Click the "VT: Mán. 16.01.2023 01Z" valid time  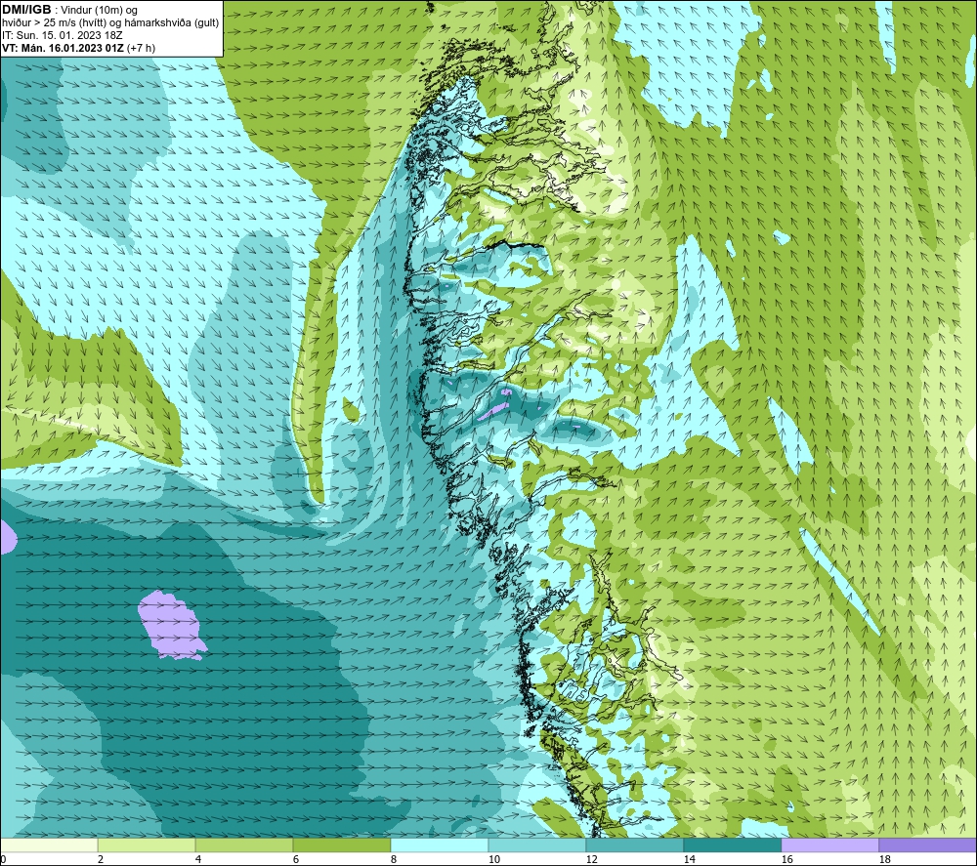click(63, 48)
